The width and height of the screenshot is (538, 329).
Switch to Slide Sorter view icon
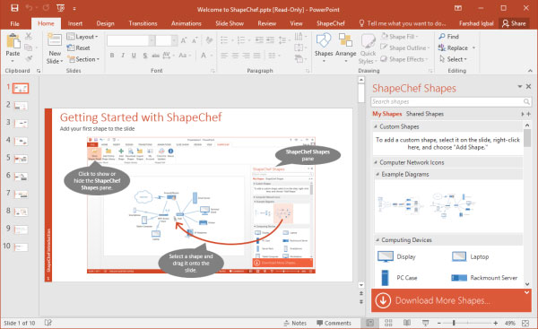tap(388, 323)
